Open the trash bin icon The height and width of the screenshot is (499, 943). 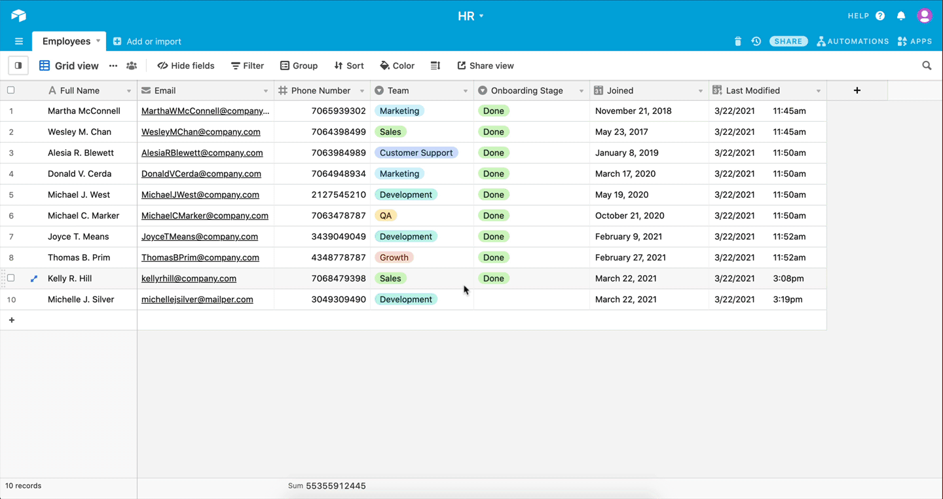tap(738, 41)
